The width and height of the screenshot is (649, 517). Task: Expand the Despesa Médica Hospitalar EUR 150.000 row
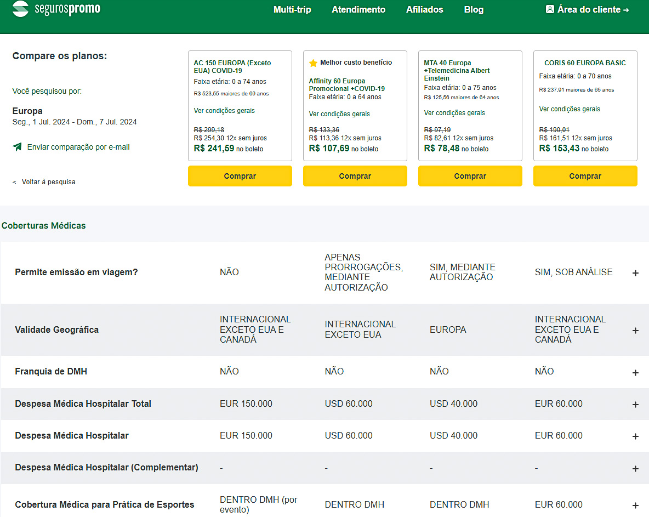[635, 436]
